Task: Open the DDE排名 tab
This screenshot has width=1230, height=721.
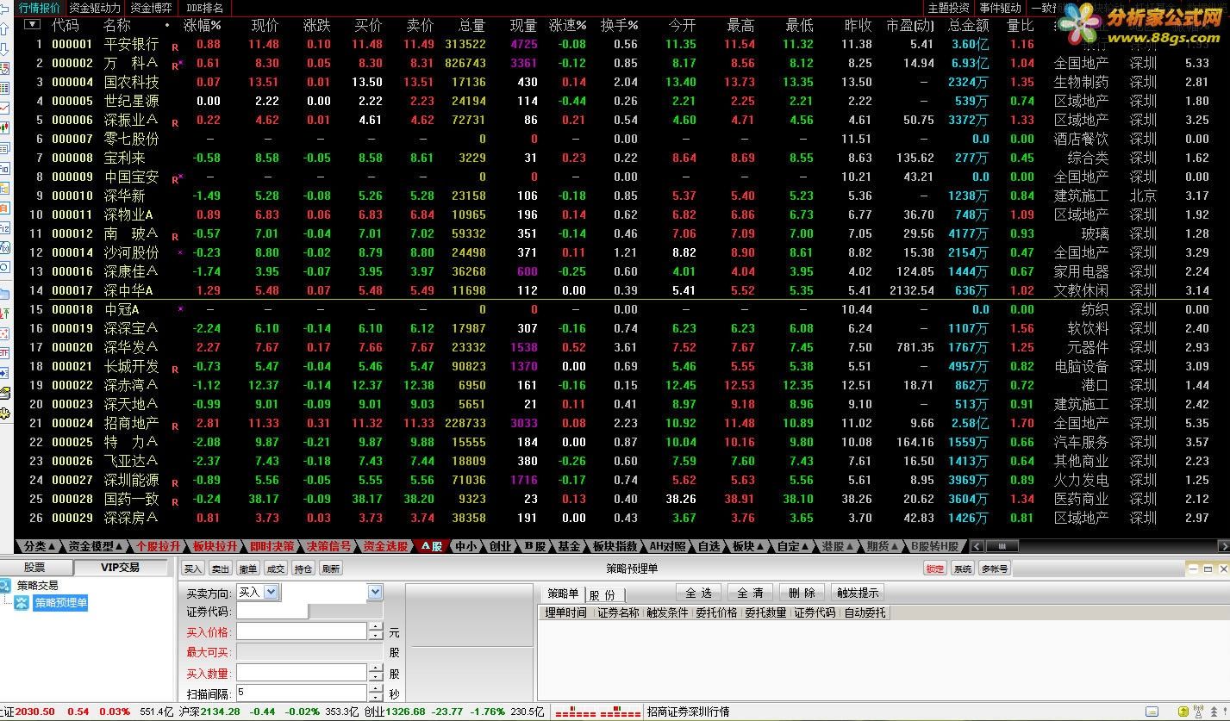Action: 204,8
